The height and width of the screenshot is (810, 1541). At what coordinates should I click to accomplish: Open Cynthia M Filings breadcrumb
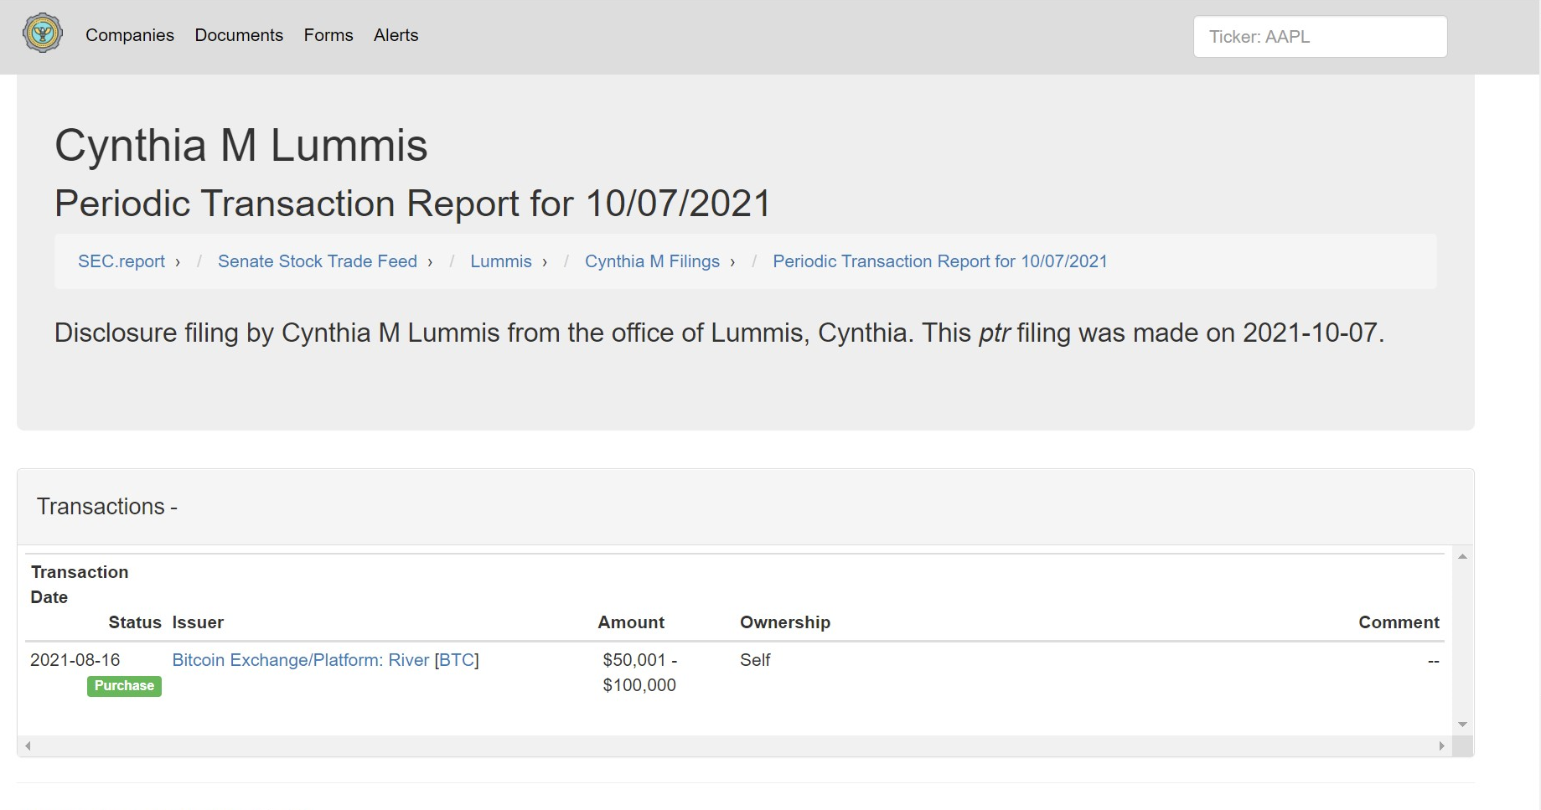[652, 261]
